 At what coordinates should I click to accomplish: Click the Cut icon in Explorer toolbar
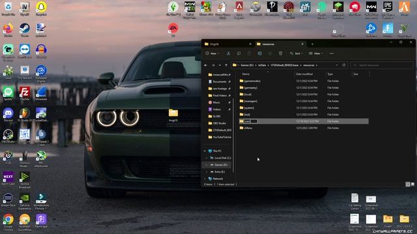228,53
